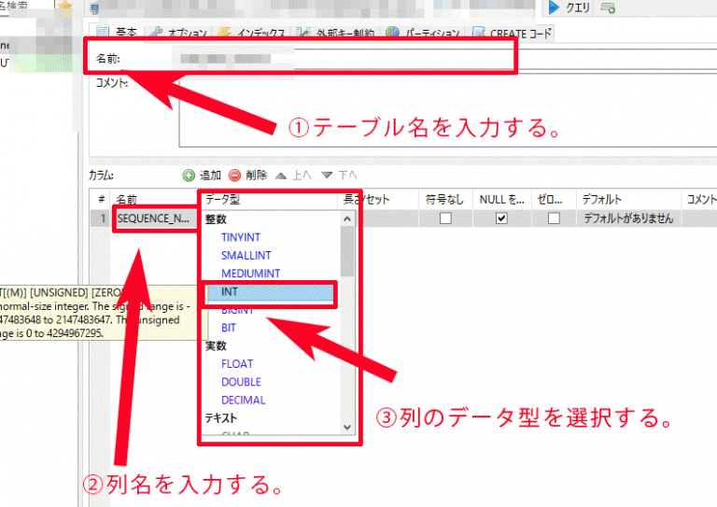Click the green 追加 (add column) icon
Viewport: 717px width, 507px height.
(x=189, y=175)
